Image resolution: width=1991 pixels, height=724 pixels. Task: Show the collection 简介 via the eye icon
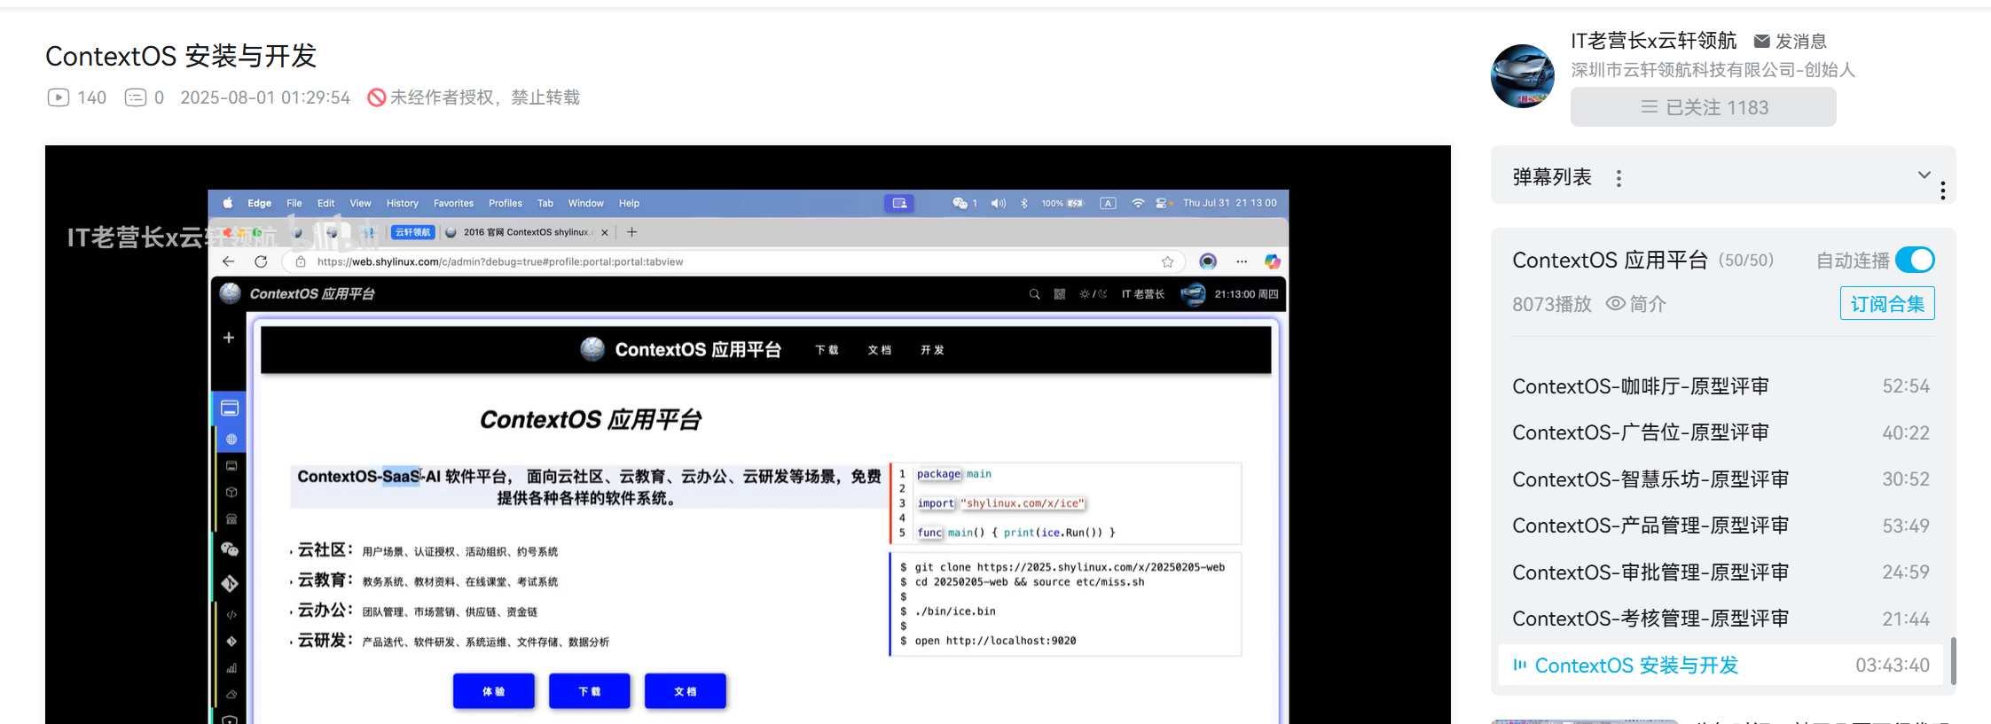pos(1616,304)
